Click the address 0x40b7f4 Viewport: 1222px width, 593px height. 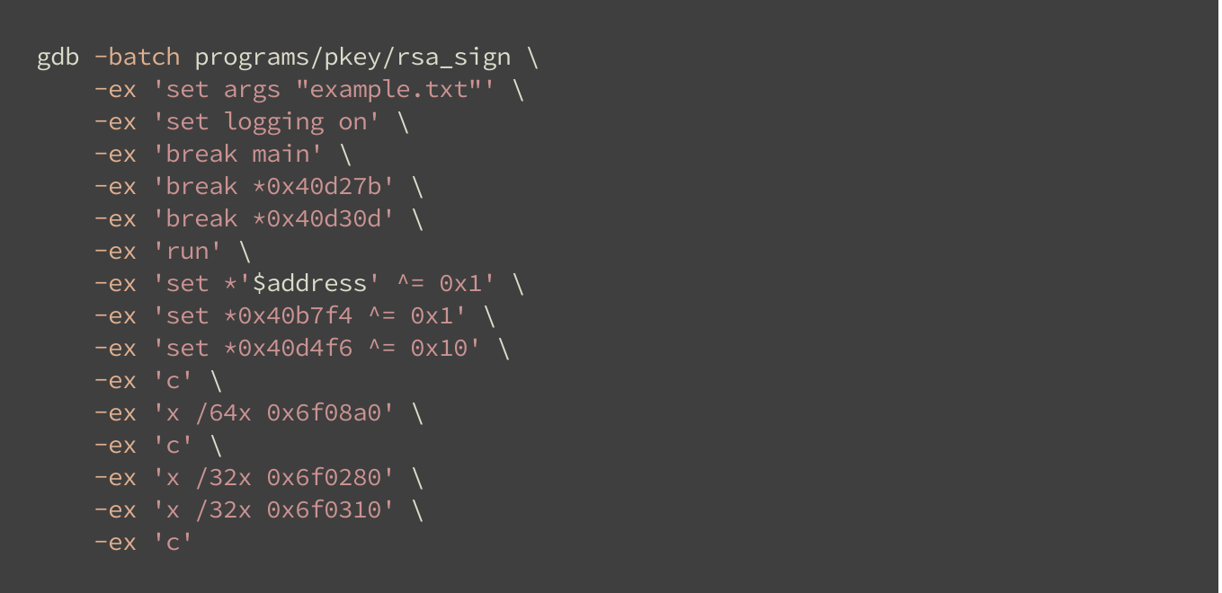click(288, 316)
